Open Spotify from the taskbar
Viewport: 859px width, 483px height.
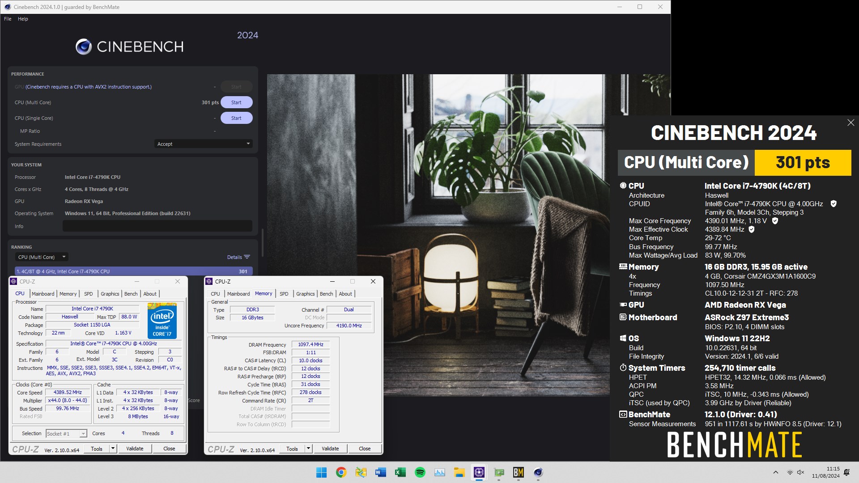click(420, 472)
